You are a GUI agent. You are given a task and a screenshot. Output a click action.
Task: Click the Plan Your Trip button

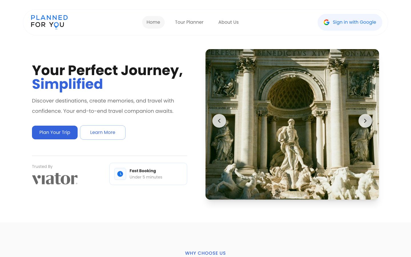pos(55,132)
